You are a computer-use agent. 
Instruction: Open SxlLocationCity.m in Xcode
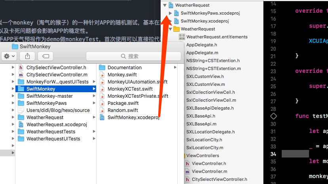[x=205, y=148]
